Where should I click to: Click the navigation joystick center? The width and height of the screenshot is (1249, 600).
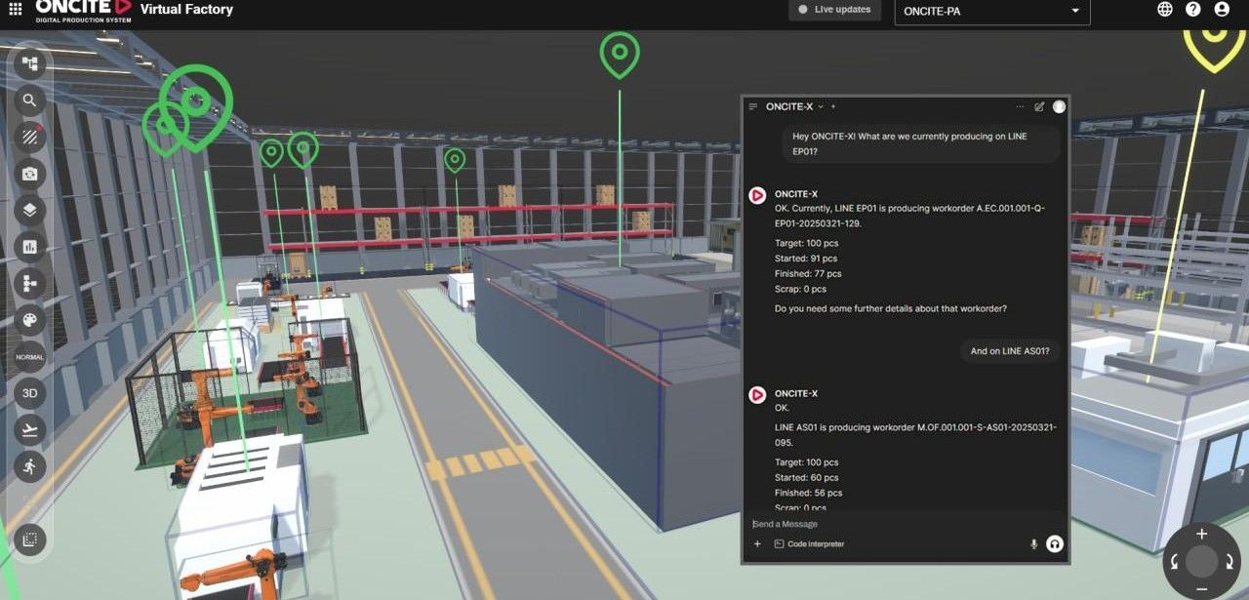pos(1201,562)
